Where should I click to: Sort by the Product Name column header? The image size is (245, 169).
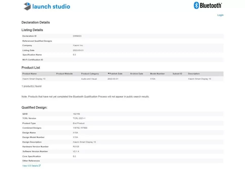[x=30, y=74]
